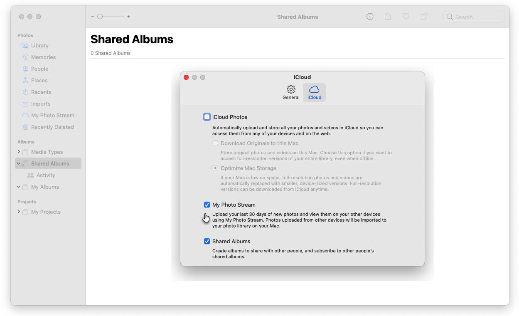Viewport: 519px width, 316px height.
Task: Mark as favorite with the heart icon
Action: pyautogui.click(x=406, y=17)
